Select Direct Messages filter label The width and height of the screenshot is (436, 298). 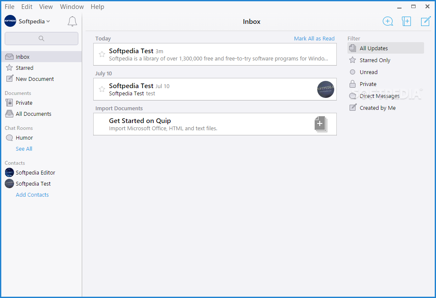click(379, 96)
